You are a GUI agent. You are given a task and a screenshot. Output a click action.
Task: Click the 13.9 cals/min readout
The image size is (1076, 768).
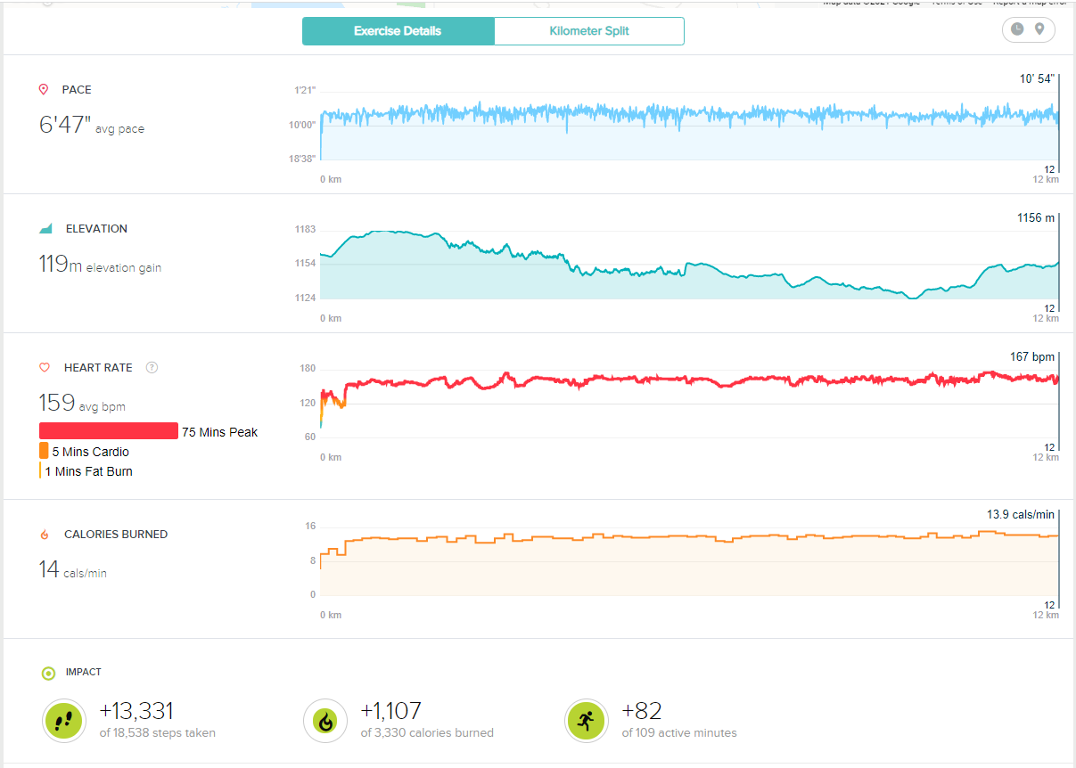pos(1021,514)
